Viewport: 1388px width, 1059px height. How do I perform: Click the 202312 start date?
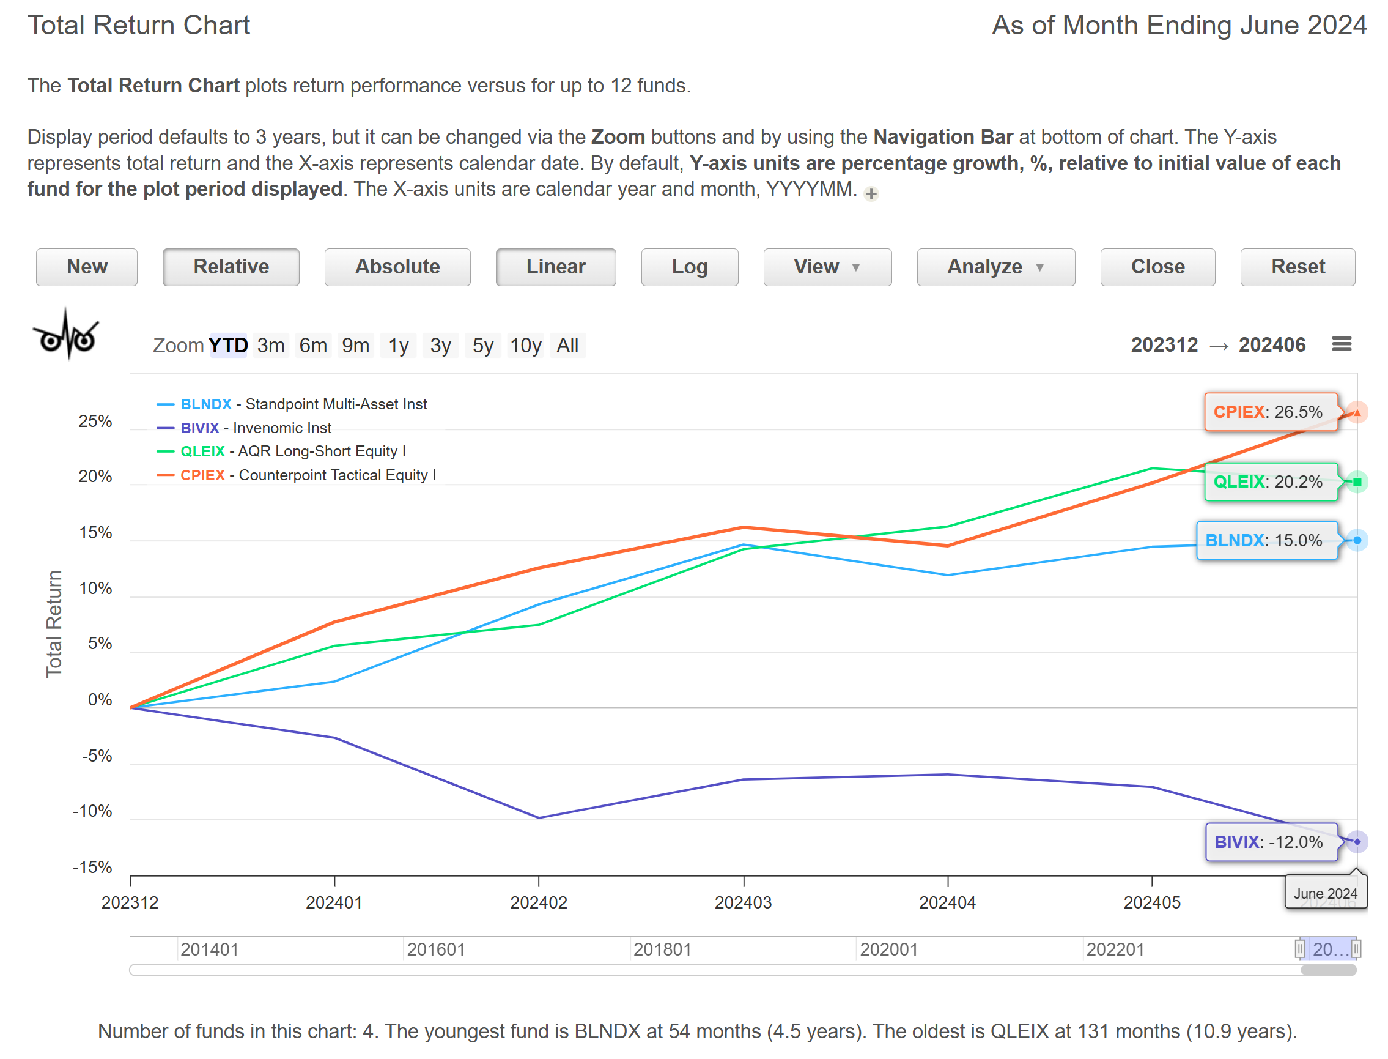tap(1164, 345)
